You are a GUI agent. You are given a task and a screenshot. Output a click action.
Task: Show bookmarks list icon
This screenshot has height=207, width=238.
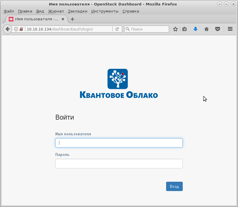point(184,29)
